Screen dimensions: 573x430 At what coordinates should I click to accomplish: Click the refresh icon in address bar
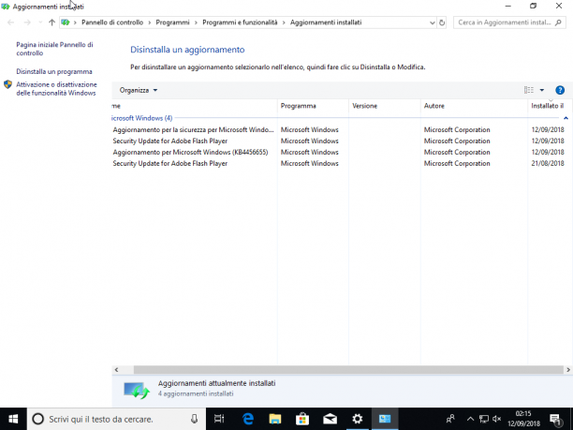click(x=442, y=22)
